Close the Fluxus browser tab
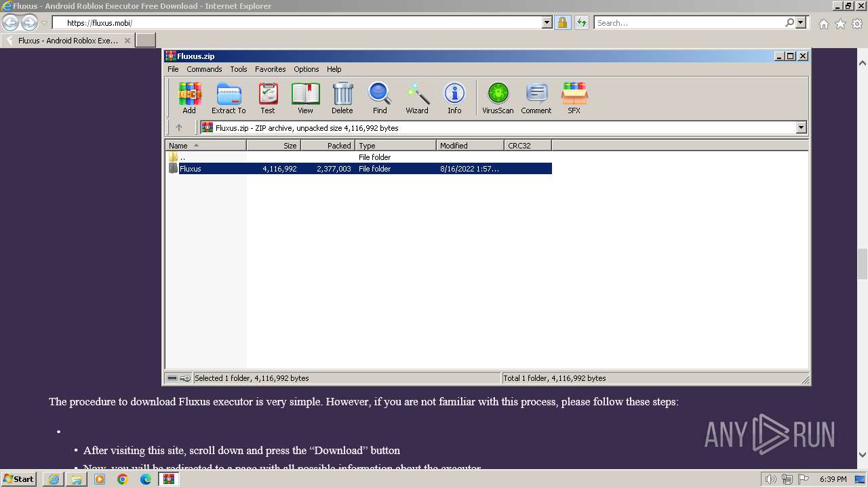 pyautogui.click(x=127, y=41)
